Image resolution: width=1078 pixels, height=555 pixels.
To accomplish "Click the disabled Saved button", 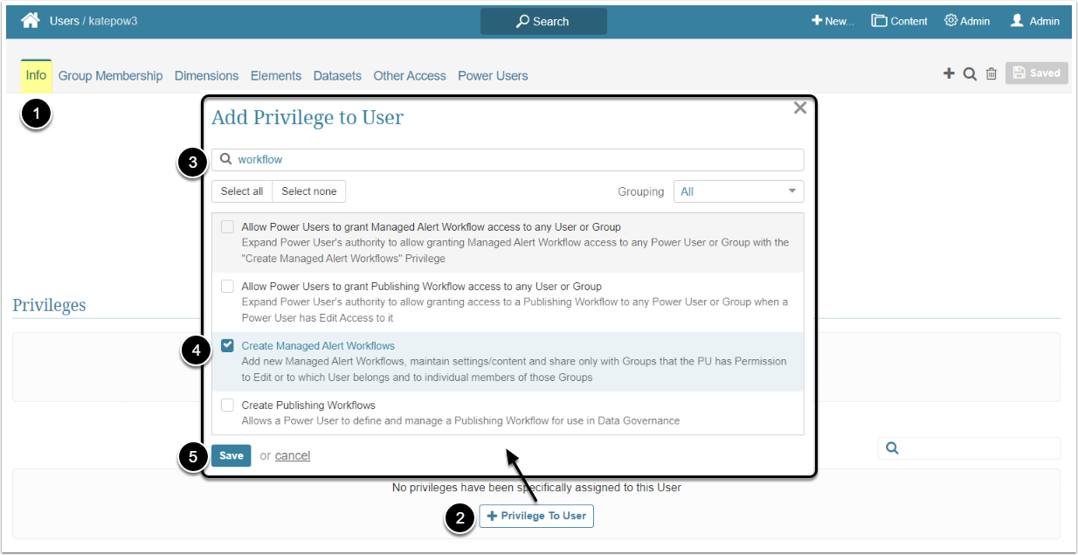I will click(x=1036, y=73).
